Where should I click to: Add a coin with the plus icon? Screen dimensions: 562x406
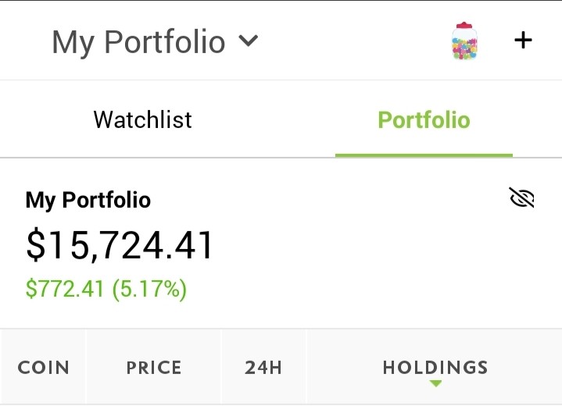(x=523, y=40)
